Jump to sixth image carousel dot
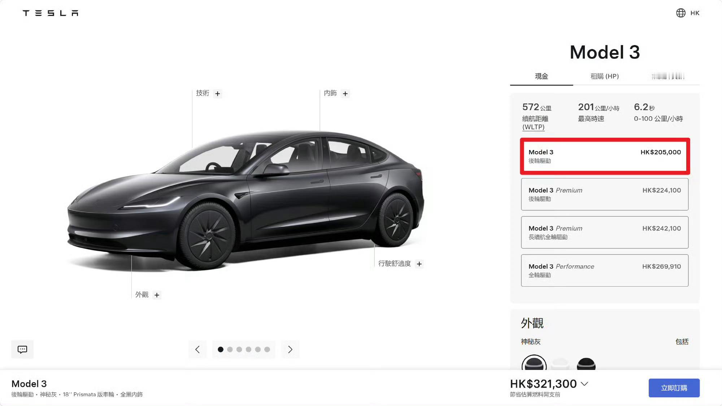Viewport: 722px width, 406px height. click(267, 349)
